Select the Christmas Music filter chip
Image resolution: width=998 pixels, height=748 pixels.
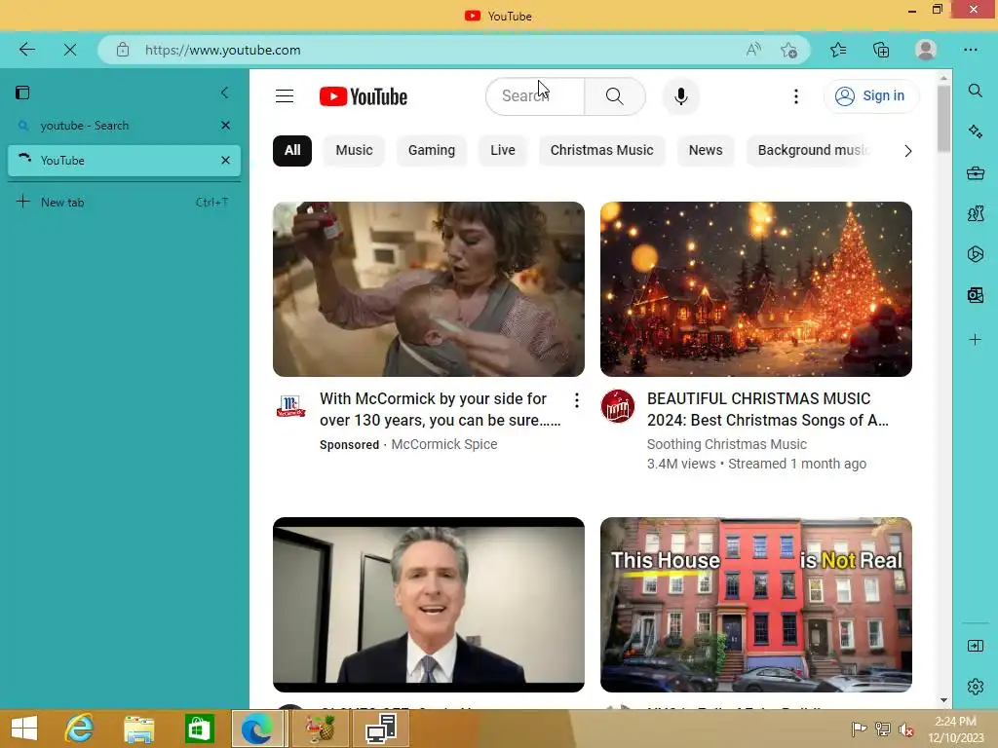pyautogui.click(x=602, y=151)
